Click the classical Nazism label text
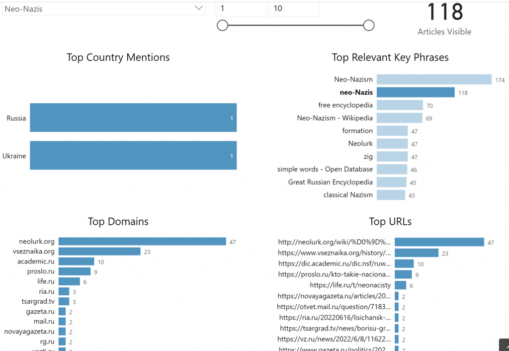The width and height of the screenshot is (509, 351). point(348,195)
